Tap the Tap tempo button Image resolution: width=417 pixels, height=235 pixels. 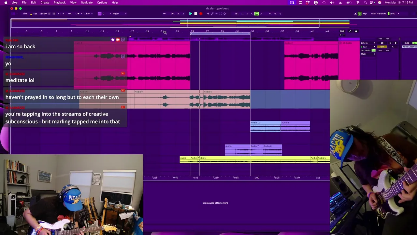(x=35, y=13)
